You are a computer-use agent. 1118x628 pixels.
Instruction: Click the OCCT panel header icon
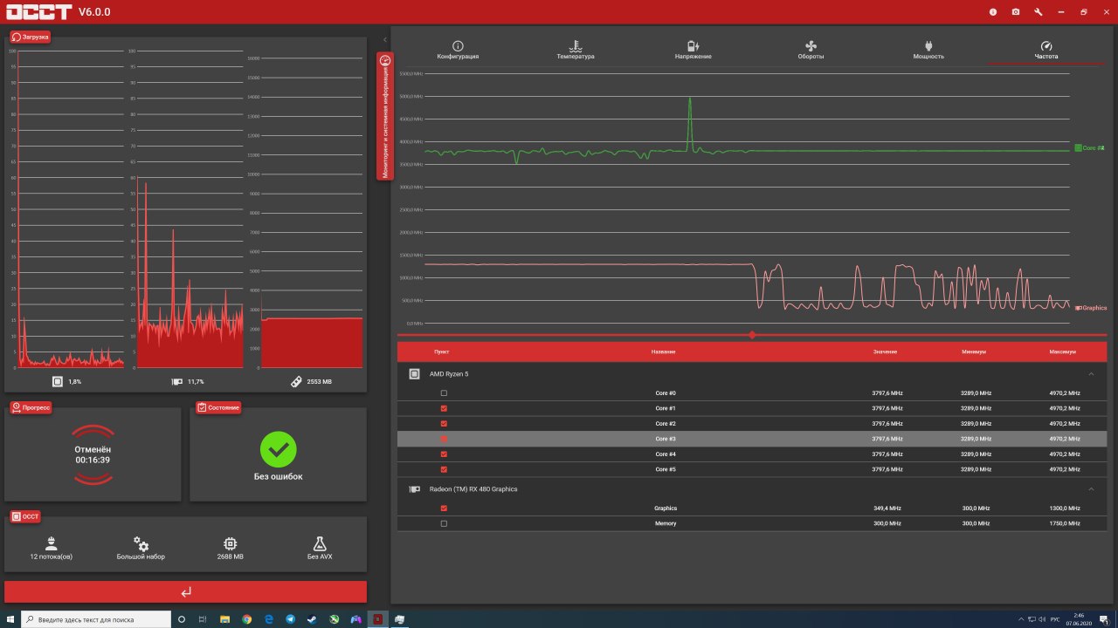(17, 516)
